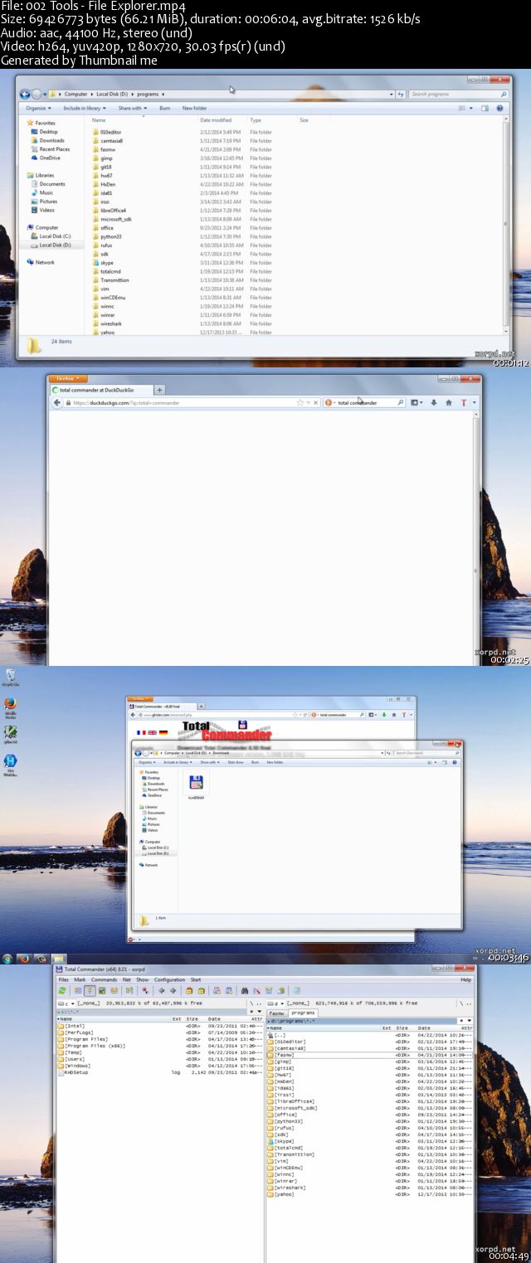Select [Program Files (x86)] in Total Commander left panel
Viewport: 531px width, 1263px height.
[87, 1046]
